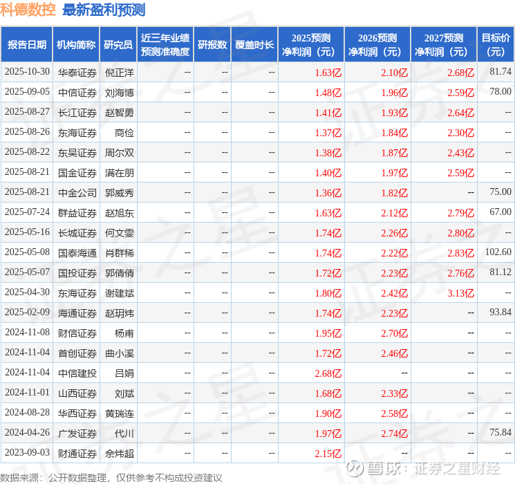
Task: Select researcher 曲小溪
Action: (119, 353)
